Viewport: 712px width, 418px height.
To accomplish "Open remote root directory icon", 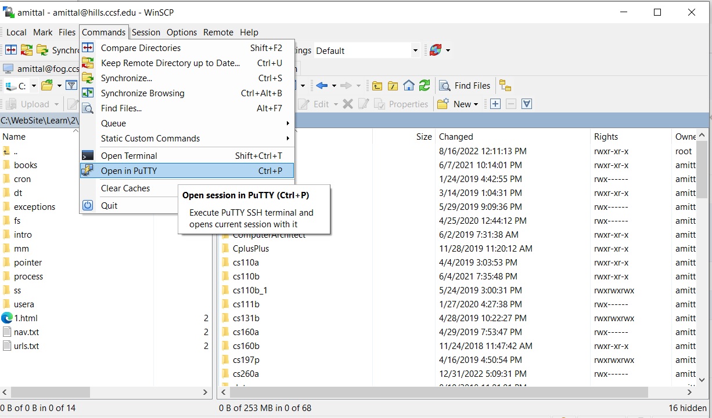I will pyautogui.click(x=393, y=86).
